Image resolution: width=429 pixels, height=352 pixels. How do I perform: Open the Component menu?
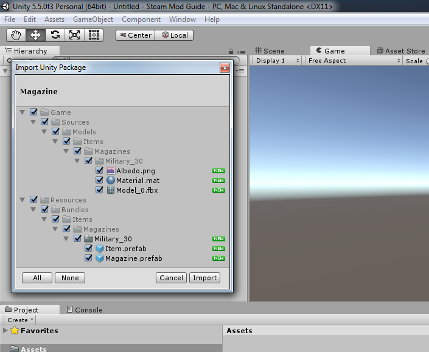coord(141,19)
